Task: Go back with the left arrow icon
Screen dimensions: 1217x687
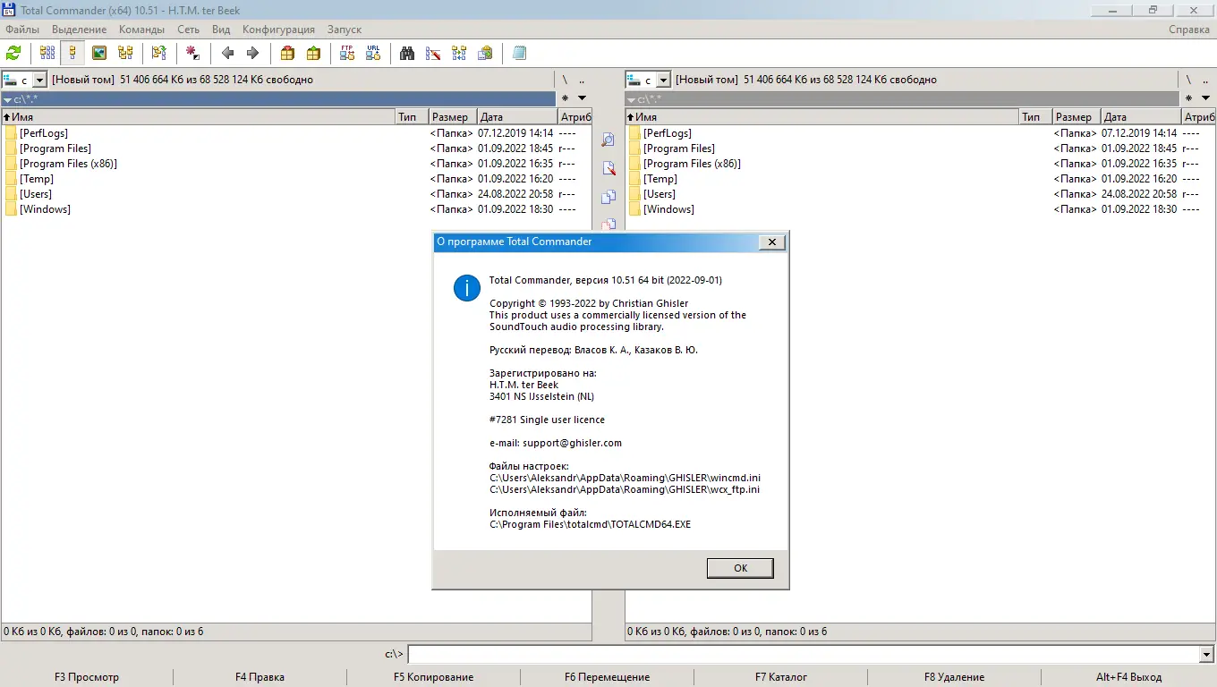Action: tap(227, 53)
